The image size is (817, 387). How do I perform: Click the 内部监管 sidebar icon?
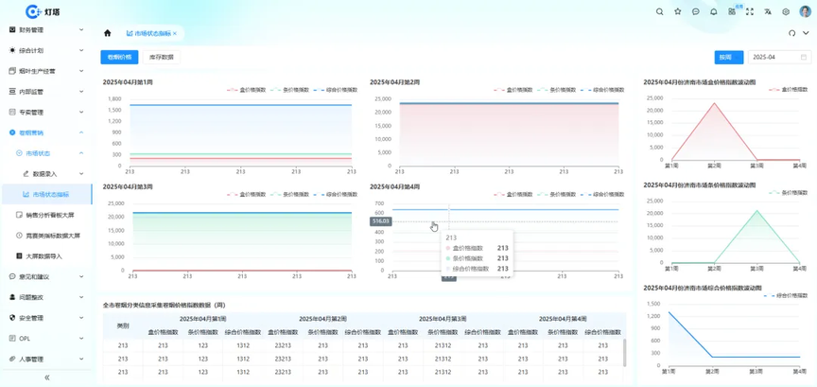[12, 91]
